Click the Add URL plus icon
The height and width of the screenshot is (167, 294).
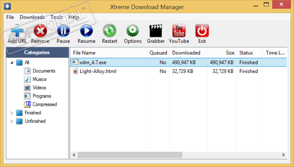17,30
